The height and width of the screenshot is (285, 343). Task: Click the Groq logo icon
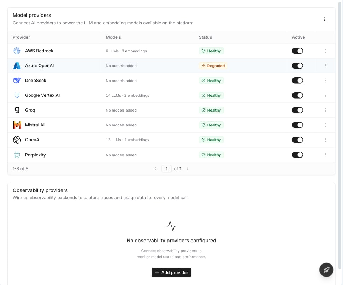[17, 110]
